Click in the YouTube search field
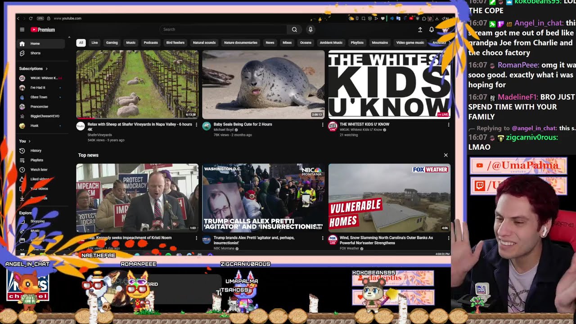The image size is (576, 324). [x=224, y=29]
